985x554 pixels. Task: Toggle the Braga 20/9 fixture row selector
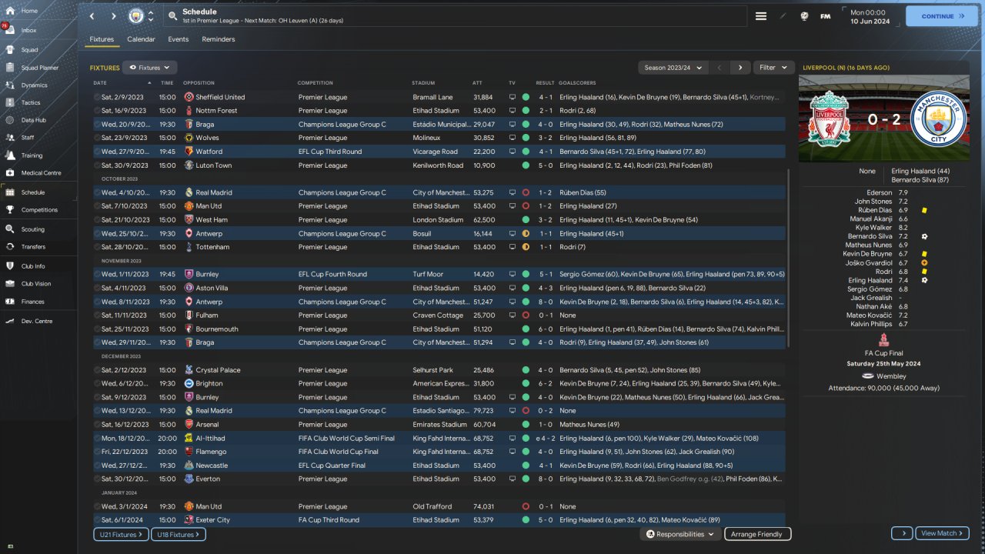click(x=97, y=125)
